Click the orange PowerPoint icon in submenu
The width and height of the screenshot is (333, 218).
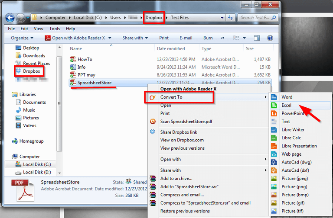[x=274, y=113]
